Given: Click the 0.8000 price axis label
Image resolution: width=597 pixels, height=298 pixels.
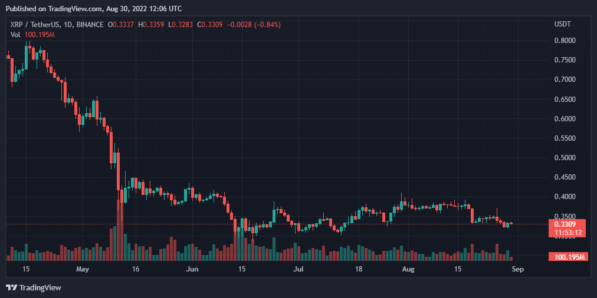Looking at the screenshot, I should pos(565,41).
